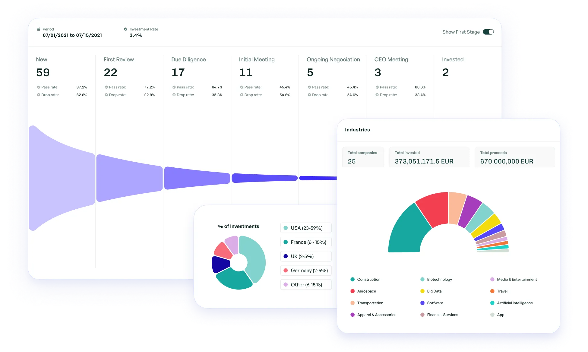Click the Pass rate icon under Due Diligence
Viewport: 588px width, 352px height.
point(174,87)
